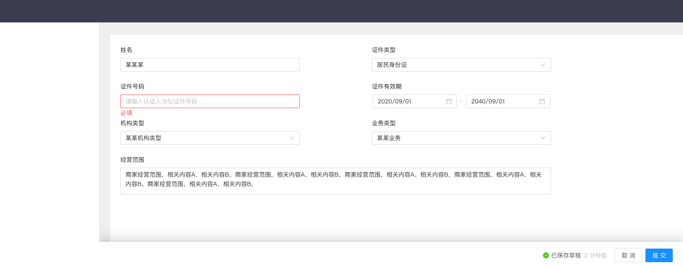This screenshot has height=269, width=683.
Task: Click the chevron arrow in 机构类型 select
Action: (292, 138)
